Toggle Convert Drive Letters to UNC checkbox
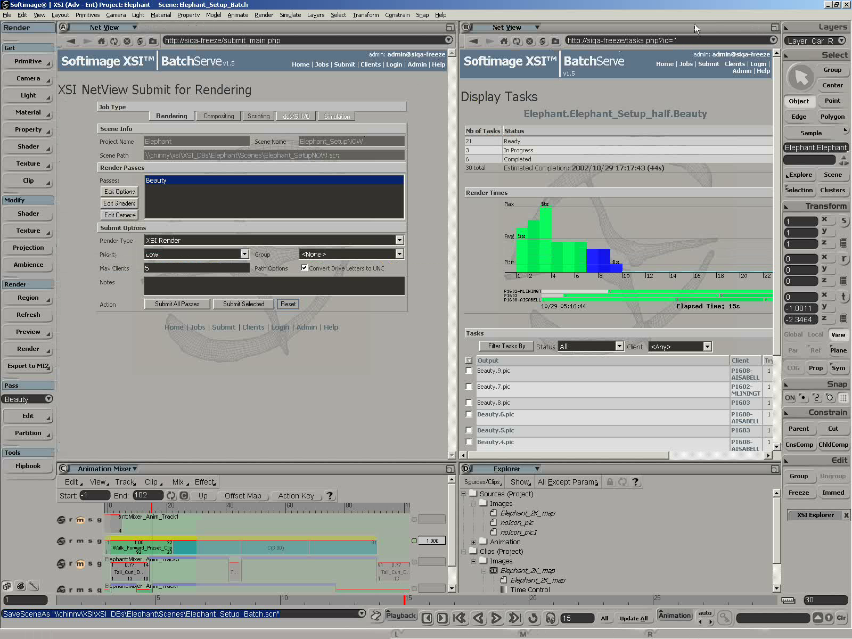 pyautogui.click(x=304, y=268)
